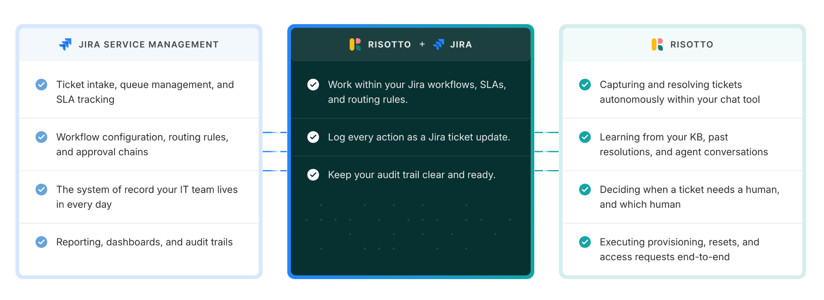Click the Risotto logo in the middle card header

pos(355,44)
